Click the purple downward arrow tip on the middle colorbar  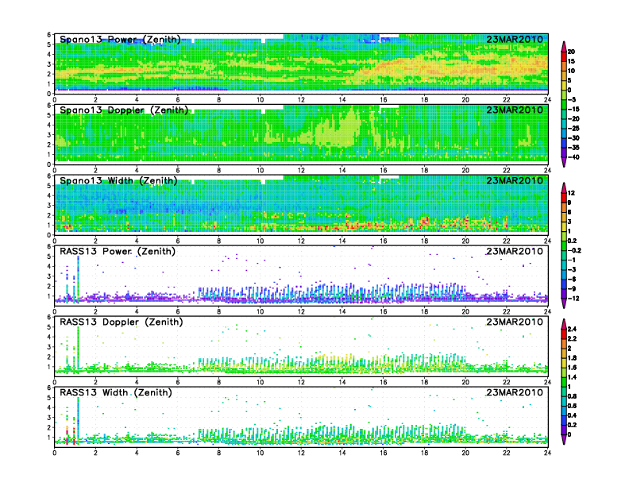[564, 303]
